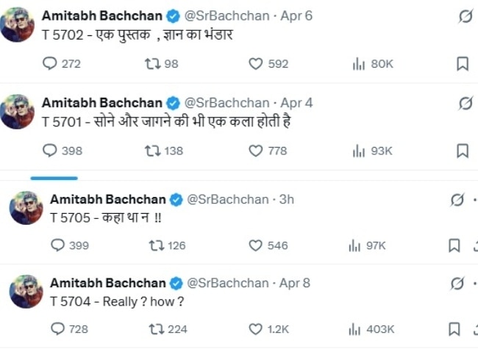View analytics for T 5701 tweet
478x349 pixels.
(x=359, y=151)
